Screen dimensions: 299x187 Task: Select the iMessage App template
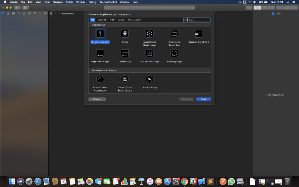174,56
